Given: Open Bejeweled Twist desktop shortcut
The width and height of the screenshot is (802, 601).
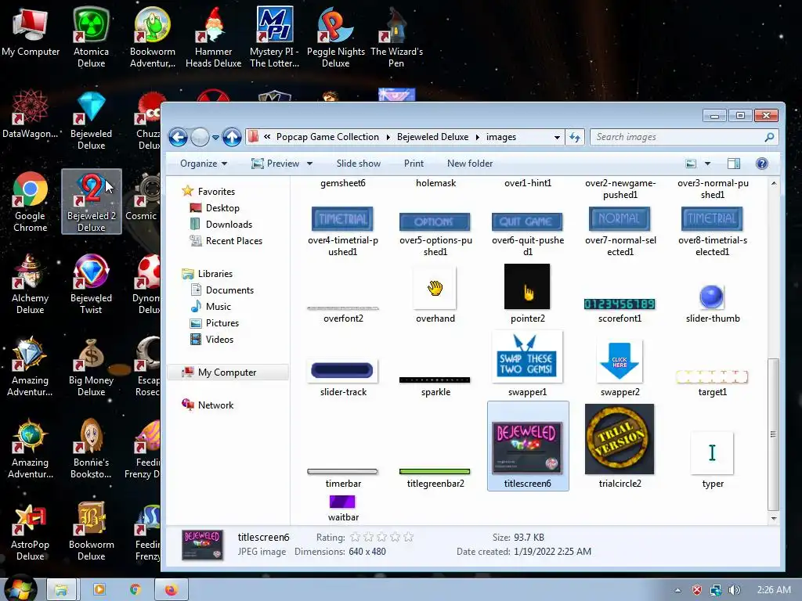Looking at the screenshot, I should point(91,284).
